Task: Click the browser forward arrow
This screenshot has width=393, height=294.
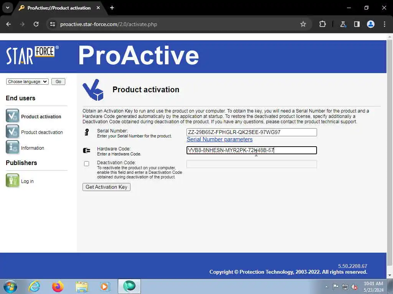Action: click(22, 24)
